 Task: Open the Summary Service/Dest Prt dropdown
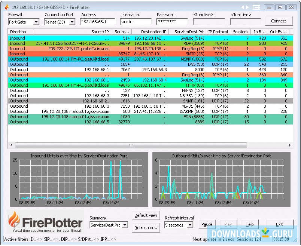tap(125, 225)
